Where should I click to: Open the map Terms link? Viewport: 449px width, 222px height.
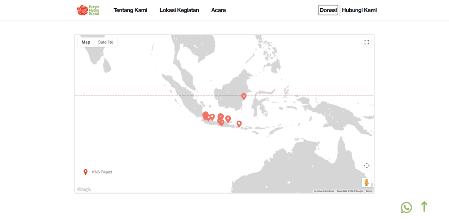click(369, 191)
